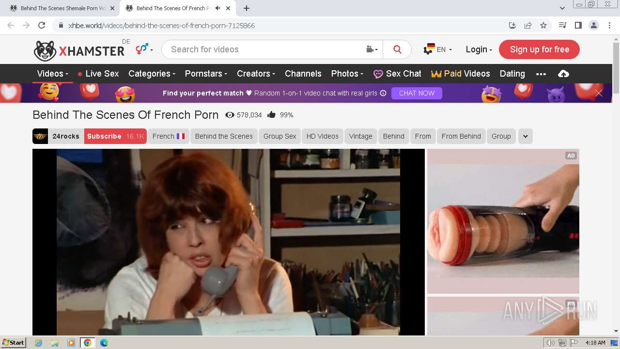Image resolution: width=620 pixels, height=349 pixels.
Task: Open the Sex Chat menu item
Action: [x=397, y=74]
